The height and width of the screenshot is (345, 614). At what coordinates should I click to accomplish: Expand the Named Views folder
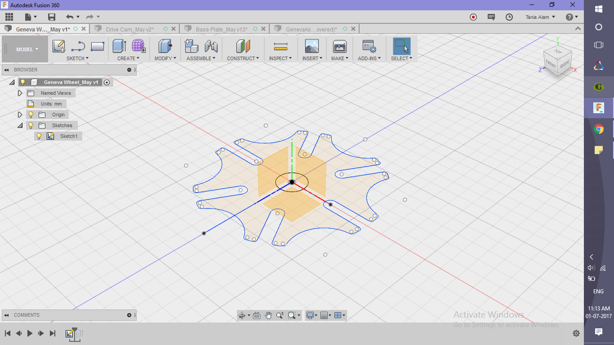[x=20, y=93]
